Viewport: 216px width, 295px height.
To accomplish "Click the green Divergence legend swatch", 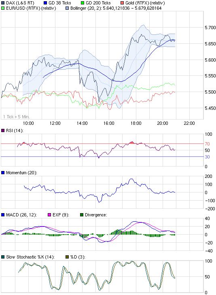I will point(82,215).
